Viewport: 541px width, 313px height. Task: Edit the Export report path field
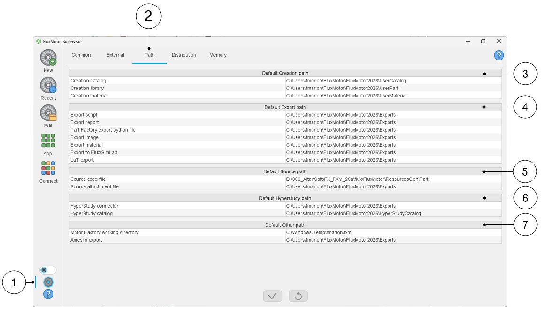click(393, 122)
